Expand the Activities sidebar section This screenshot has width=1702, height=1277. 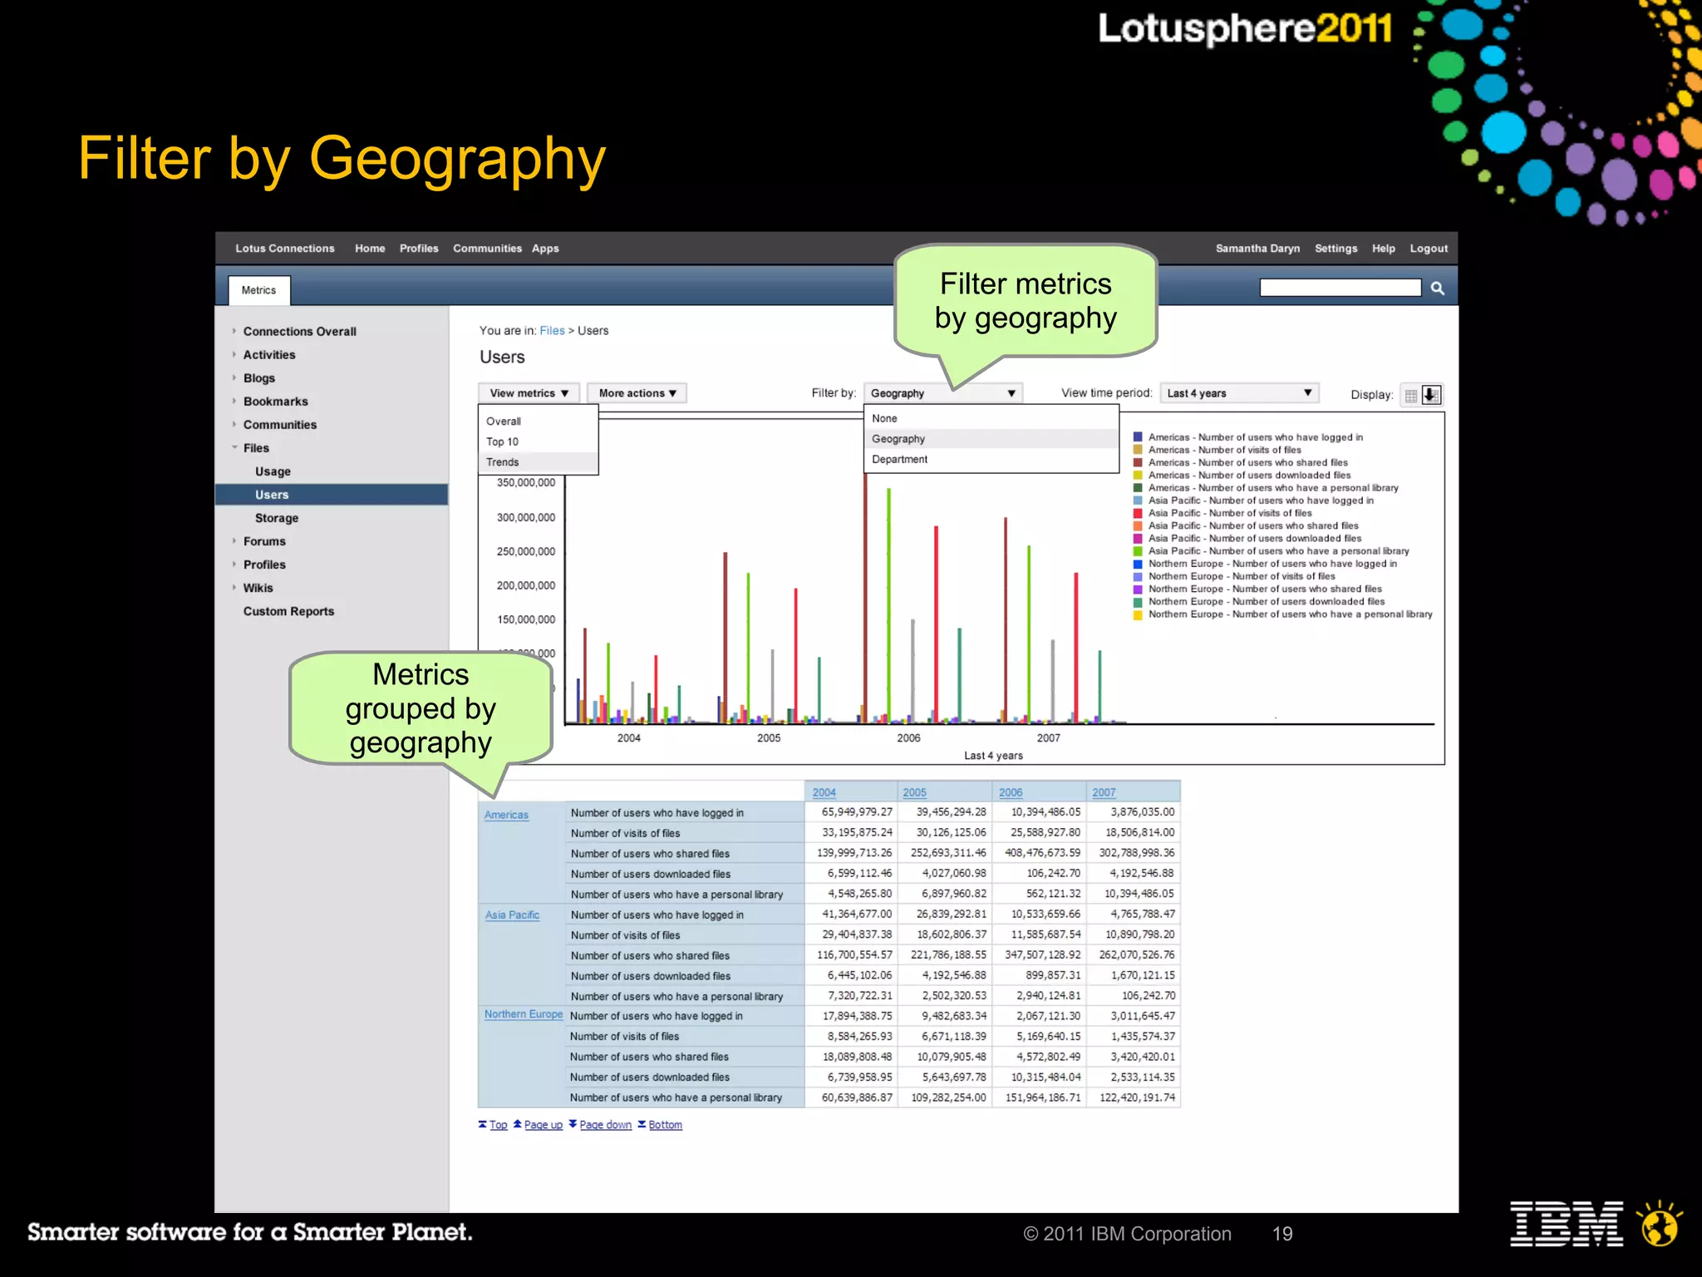point(234,354)
